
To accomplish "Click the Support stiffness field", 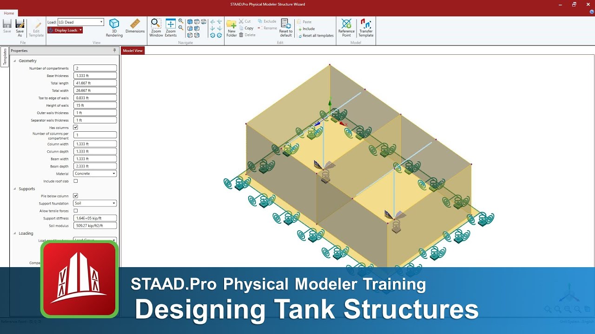I will tap(95, 218).
